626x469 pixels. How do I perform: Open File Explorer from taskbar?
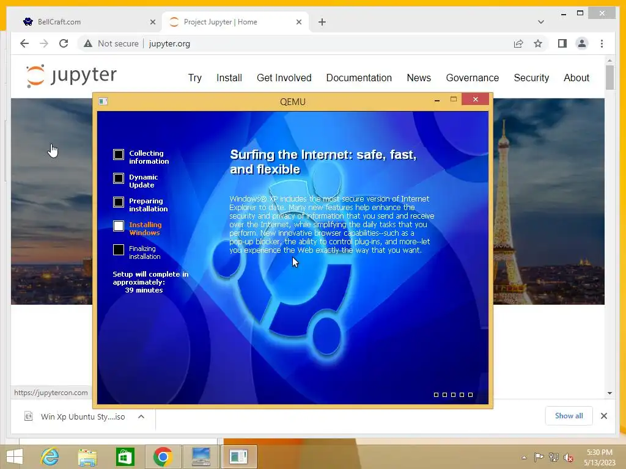click(x=87, y=457)
